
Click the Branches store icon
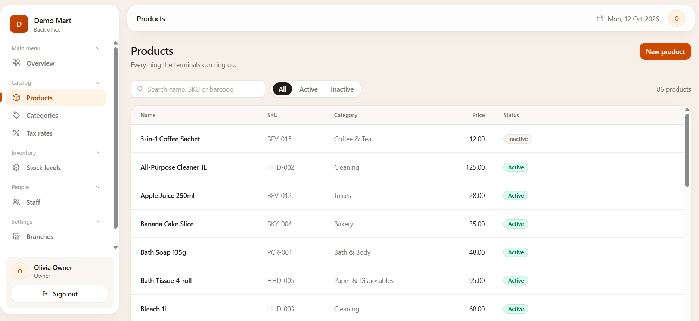(16, 236)
